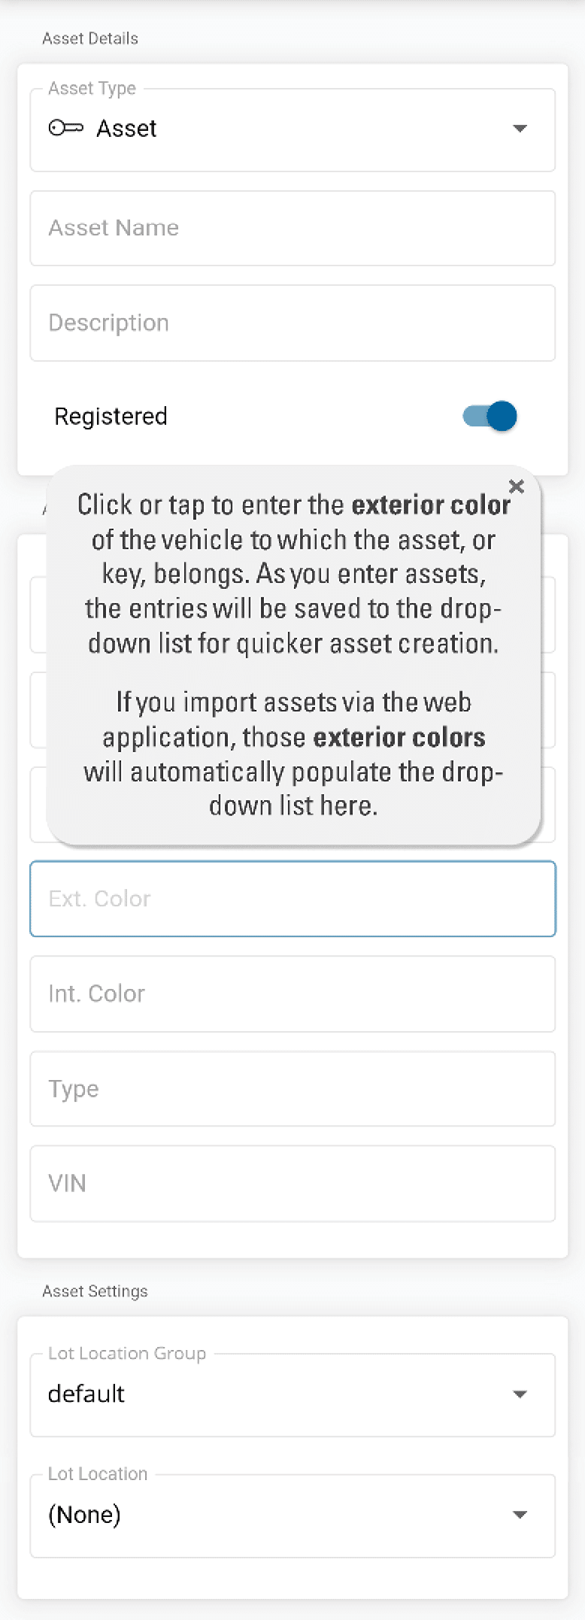
Task: Click bold "exterior color" in the tooltip's first paragraph
Action: pyautogui.click(x=431, y=505)
